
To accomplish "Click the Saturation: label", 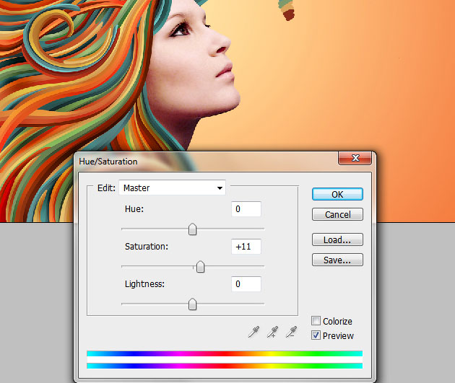I will pos(147,247).
